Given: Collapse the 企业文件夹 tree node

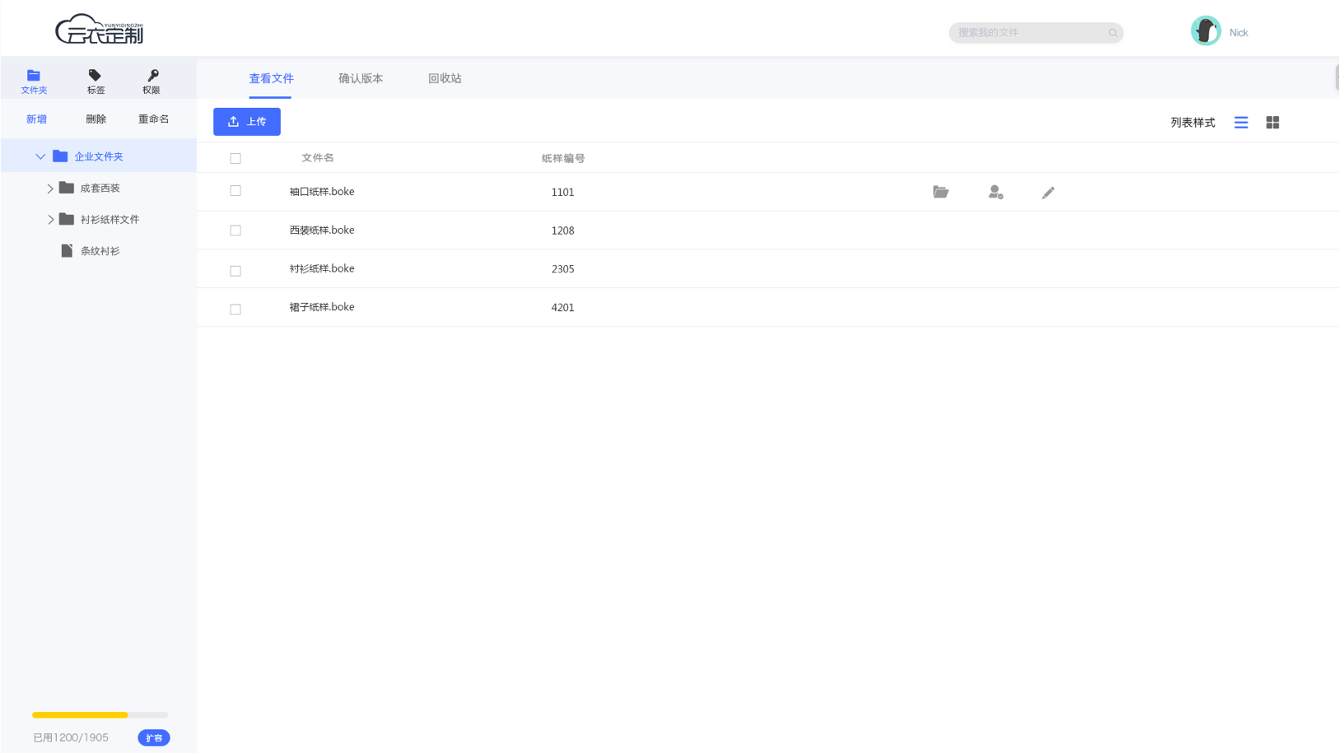Looking at the screenshot, I should point(40,156).
